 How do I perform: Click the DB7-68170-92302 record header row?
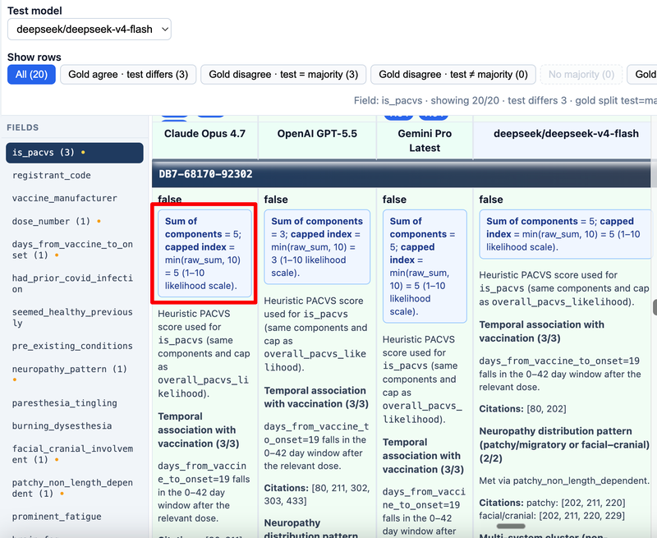[x=401, y=174]
